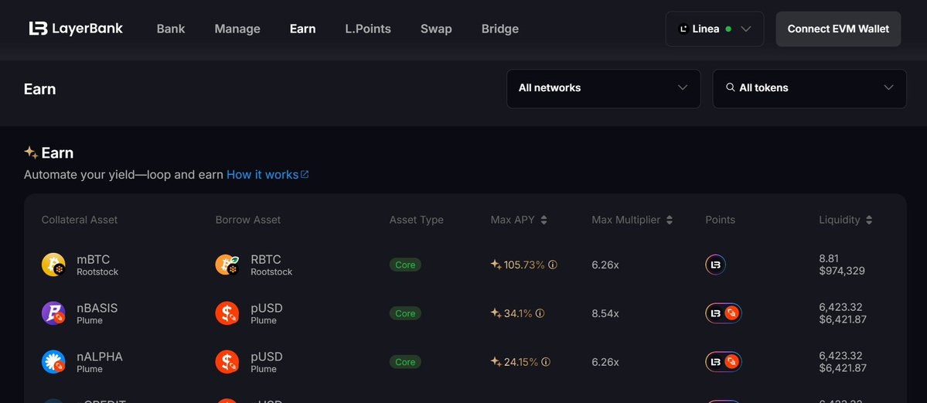Select the mBTC Rootstock row label

97,265
